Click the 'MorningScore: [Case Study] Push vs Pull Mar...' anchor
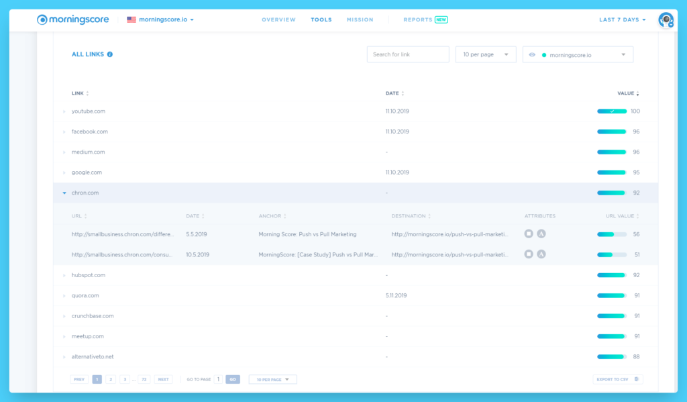687x402 pixels. tap(318, 255)
